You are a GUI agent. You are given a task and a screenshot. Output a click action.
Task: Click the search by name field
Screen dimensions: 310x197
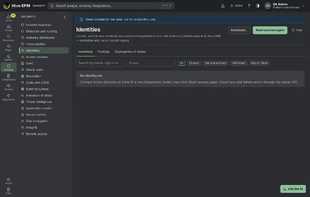pos(101,63)
